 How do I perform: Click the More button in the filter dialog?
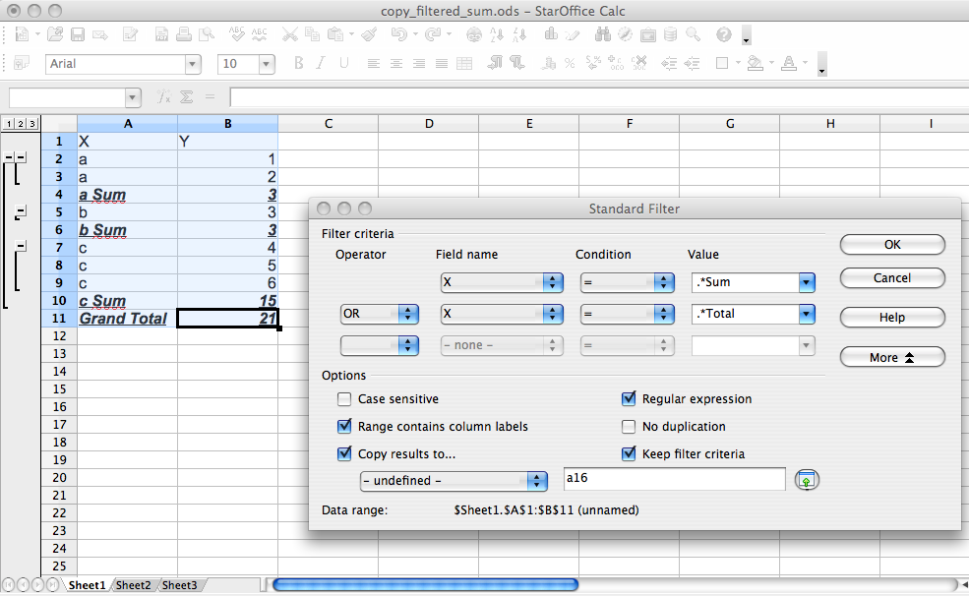coord(891,356)
